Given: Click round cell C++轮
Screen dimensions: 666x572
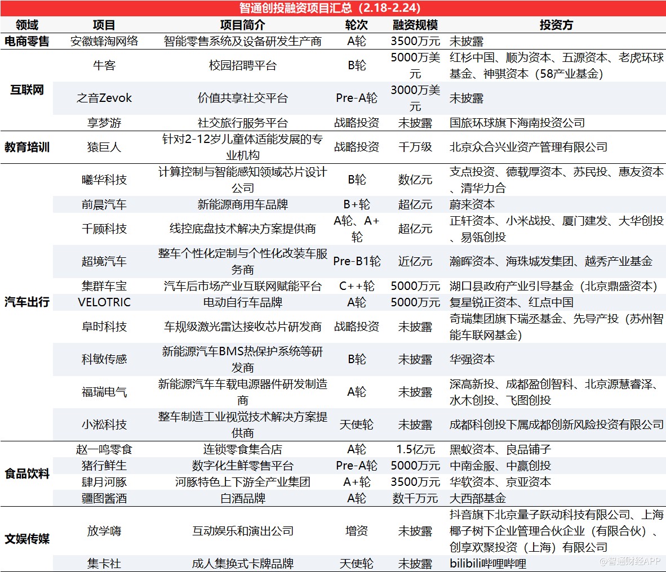Looking at the screenshot, I should (357, 286).
